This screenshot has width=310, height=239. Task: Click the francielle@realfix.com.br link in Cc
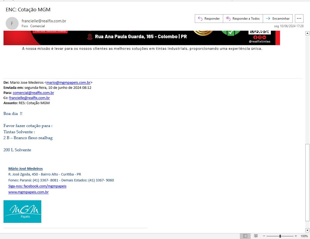[x=29, y=98]
